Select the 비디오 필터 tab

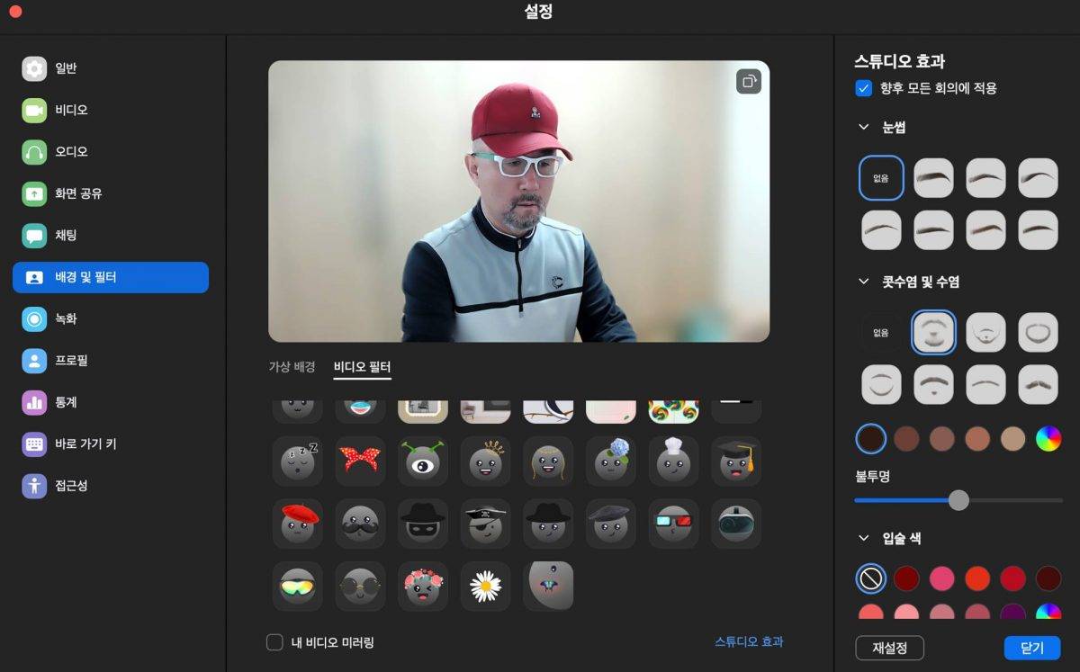click(x=362, y=367)
